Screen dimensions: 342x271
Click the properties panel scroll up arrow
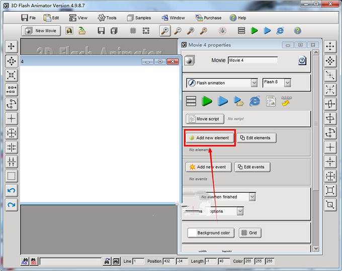coord(316,53)
